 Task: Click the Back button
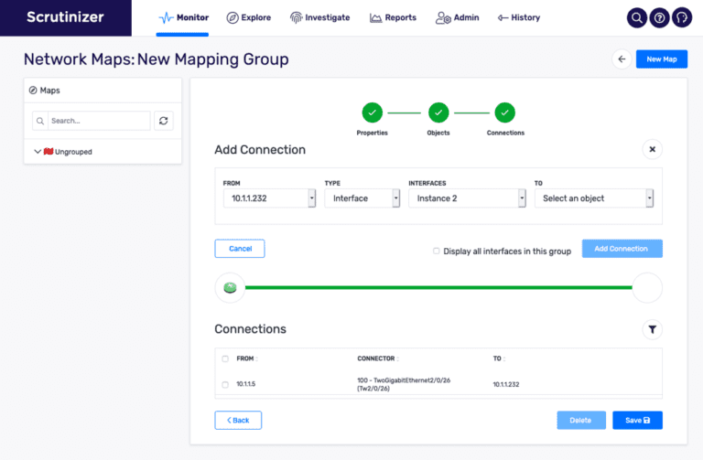click(x=238, y=420)
